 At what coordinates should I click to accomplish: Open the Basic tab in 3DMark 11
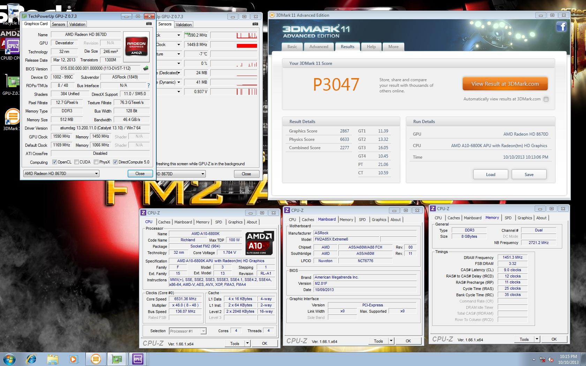pos(292,47)
